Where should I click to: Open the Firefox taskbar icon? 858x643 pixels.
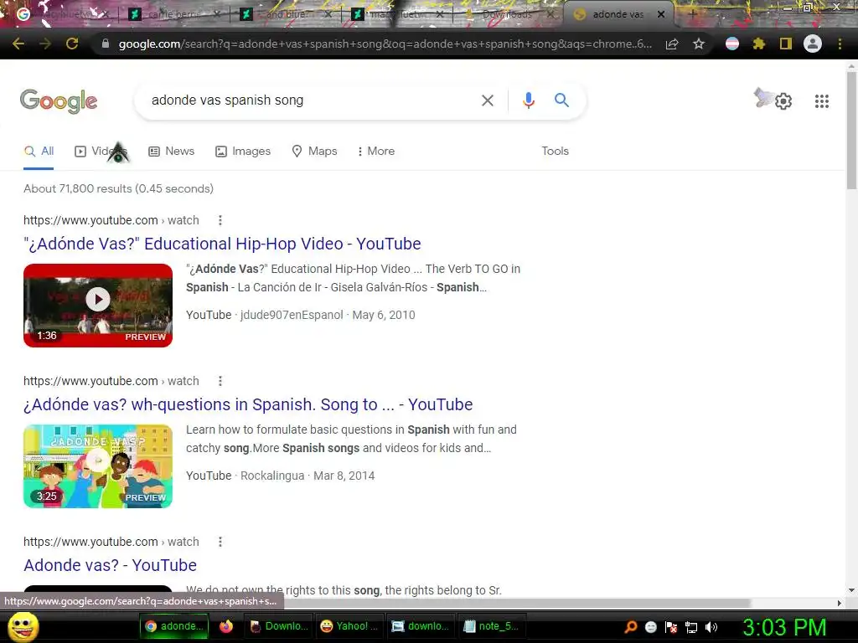point(225,626)
